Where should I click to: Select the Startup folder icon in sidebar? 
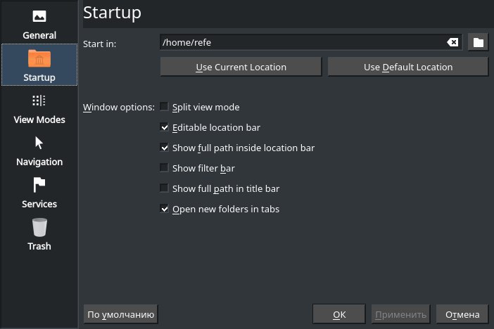[39, 58]
